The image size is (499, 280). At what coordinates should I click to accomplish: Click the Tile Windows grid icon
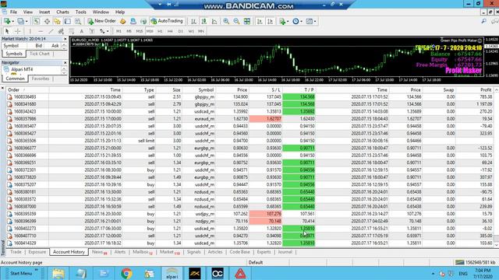click(x=247, y=21)
